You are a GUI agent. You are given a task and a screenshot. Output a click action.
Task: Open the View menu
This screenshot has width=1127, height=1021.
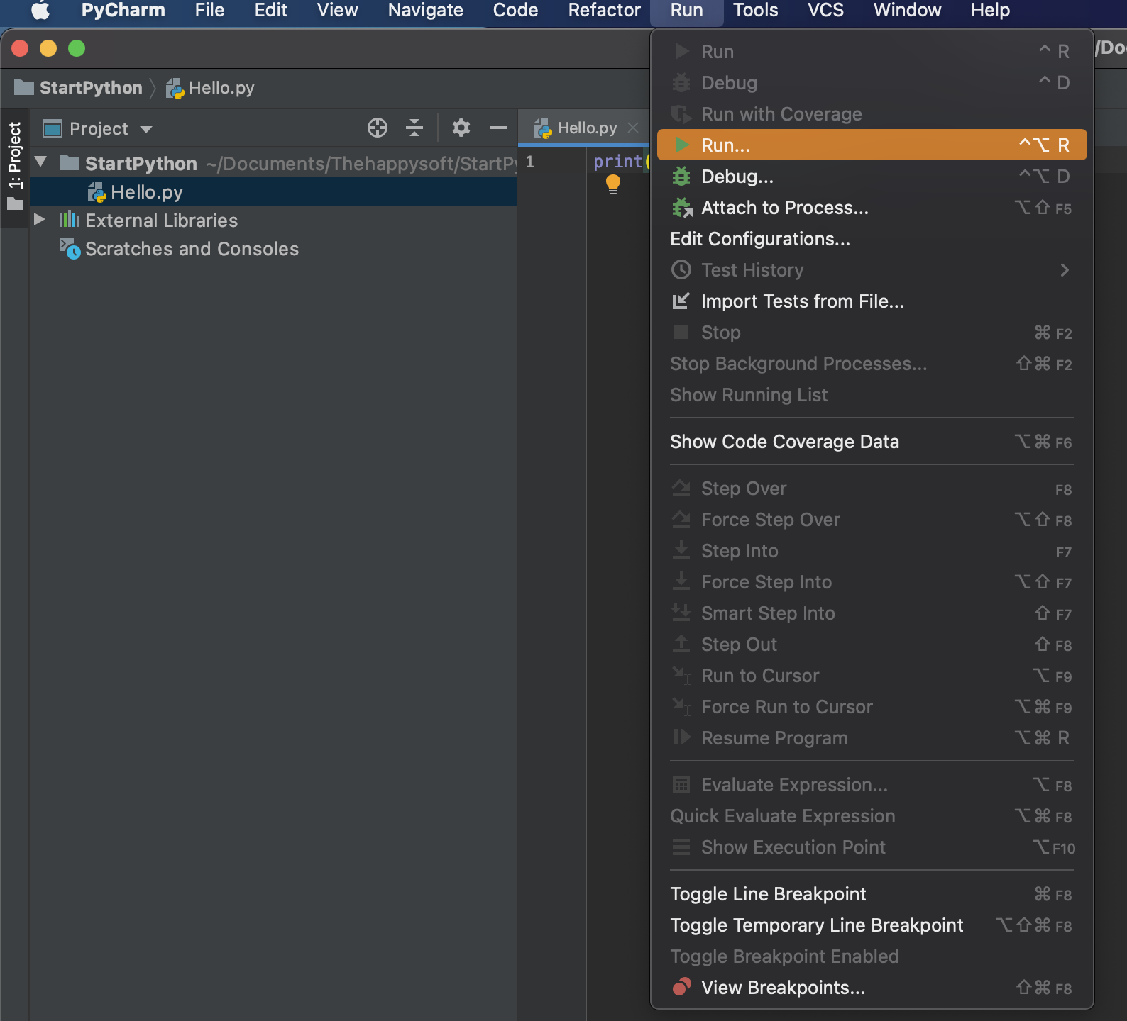338,10
